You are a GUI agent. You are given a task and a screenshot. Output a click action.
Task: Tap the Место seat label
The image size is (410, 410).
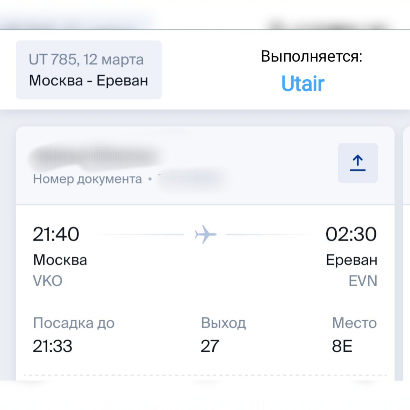(x=354, y=323)
